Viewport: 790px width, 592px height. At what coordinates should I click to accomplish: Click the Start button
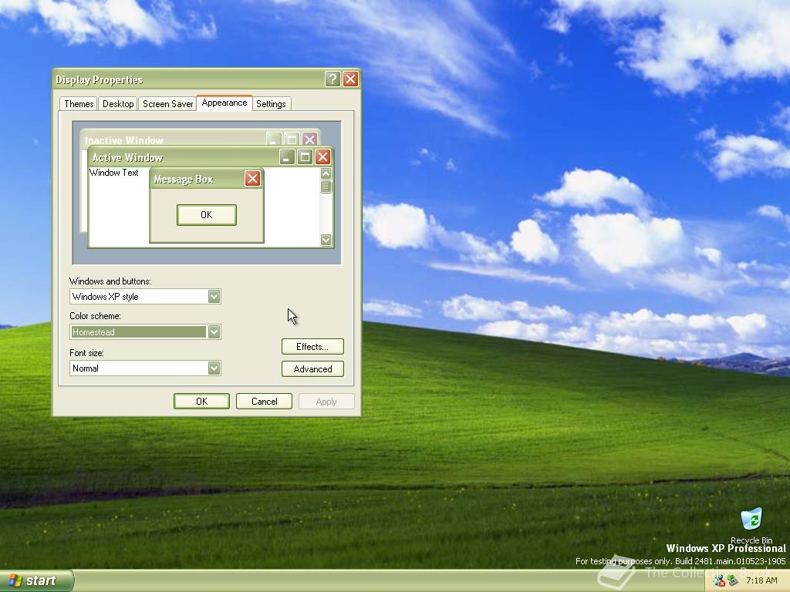click(36, 580)
